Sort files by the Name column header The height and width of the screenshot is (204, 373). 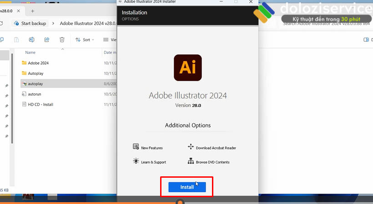[30, 53]
